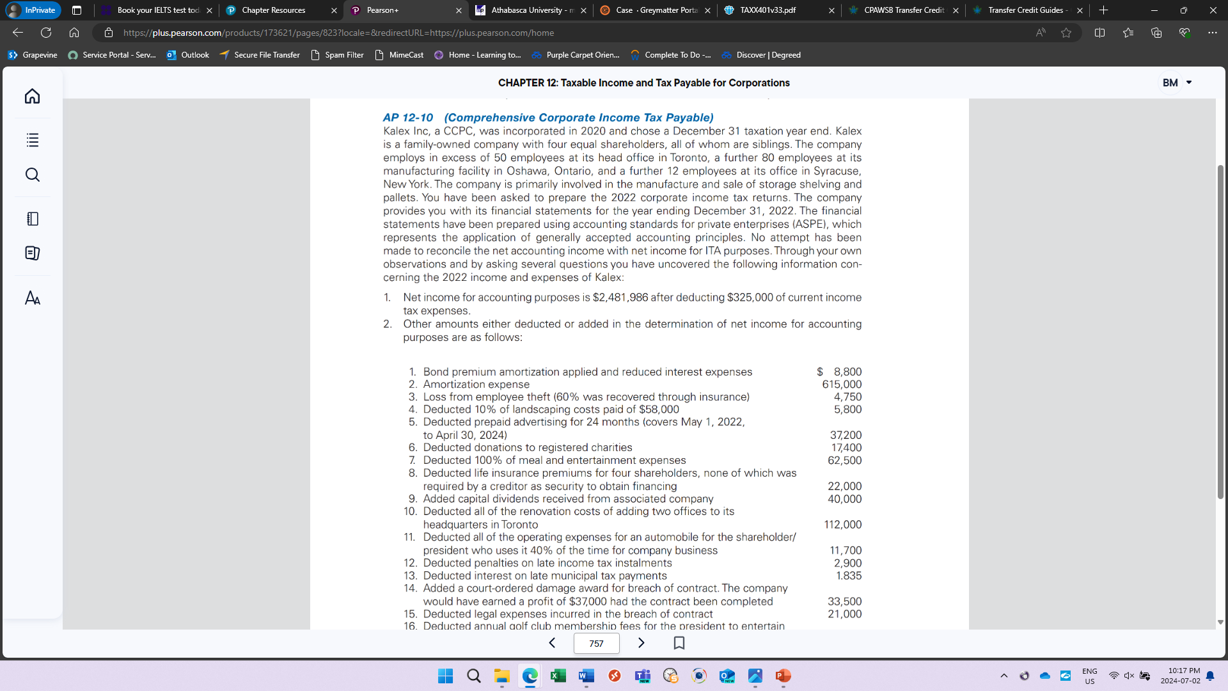1228x691 pixels.
Task: Open Browser essentials in Edge toolbar
Action: (1185, 33)
